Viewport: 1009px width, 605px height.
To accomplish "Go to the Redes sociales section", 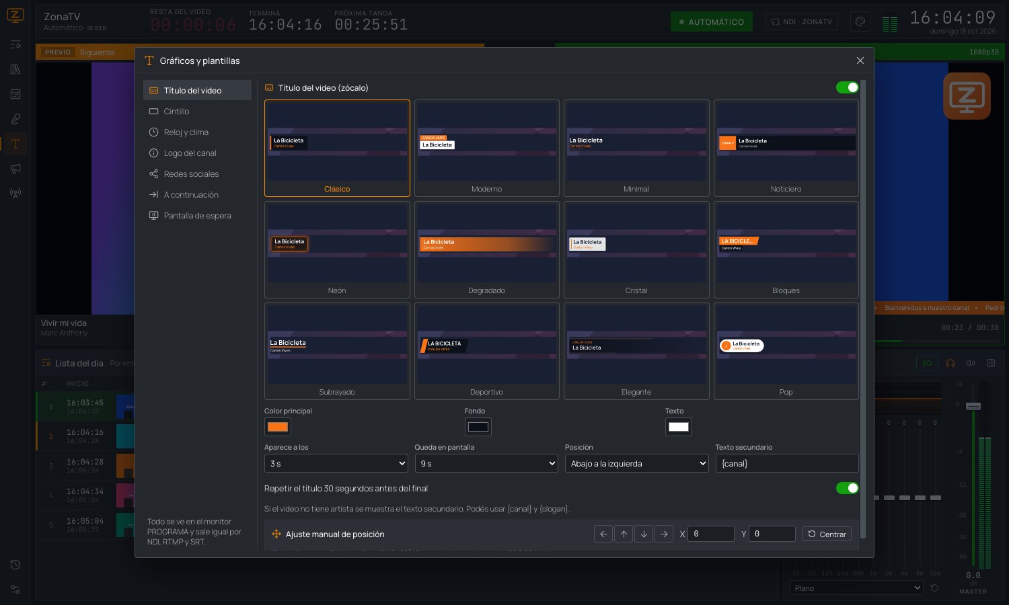I will click(197, 173).
